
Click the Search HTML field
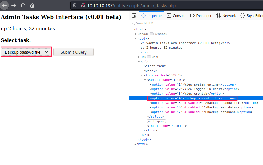(x=172, y=23)
